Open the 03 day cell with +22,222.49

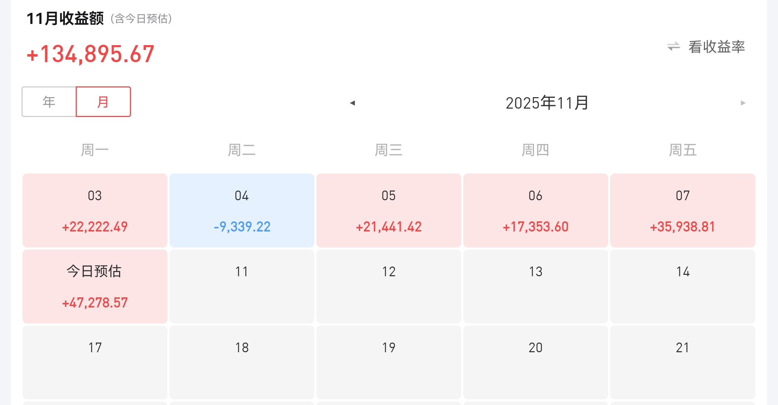pyautogui.click(x=95, y=210)
